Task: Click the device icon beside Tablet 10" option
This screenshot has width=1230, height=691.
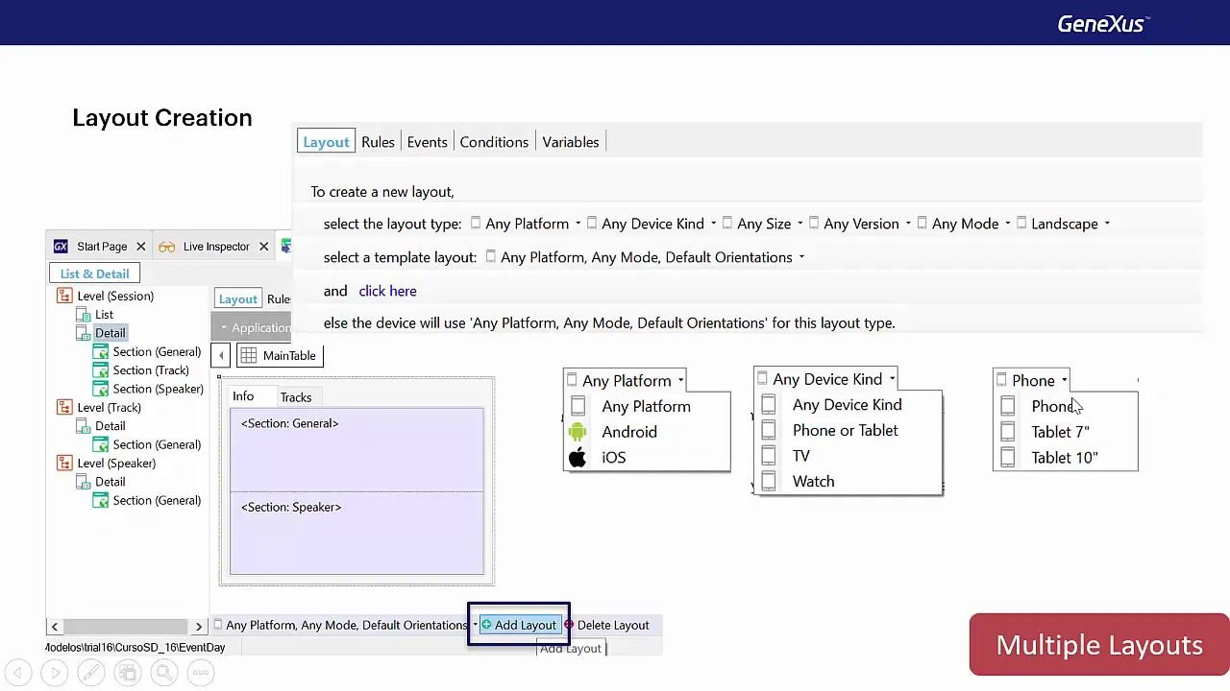Action: click(1007, 458)
